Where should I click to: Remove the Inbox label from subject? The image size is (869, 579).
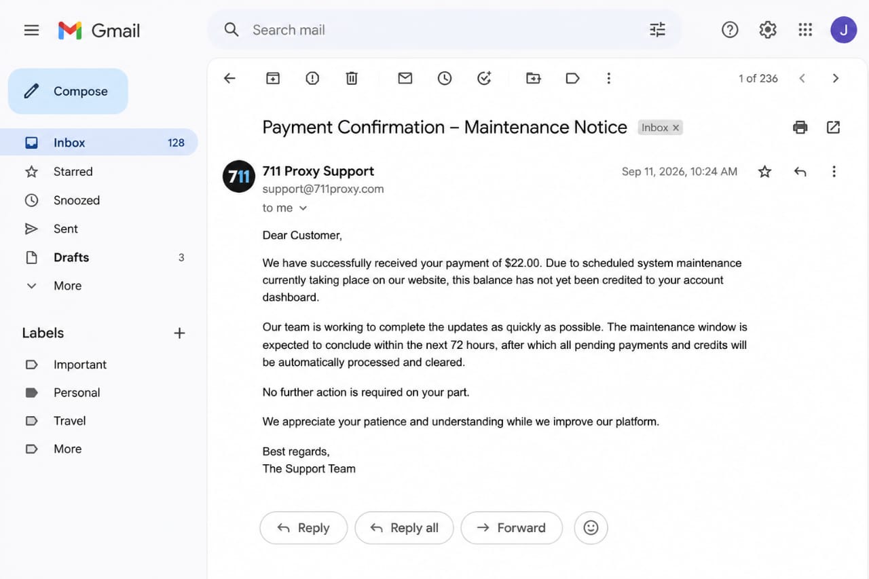676,128
